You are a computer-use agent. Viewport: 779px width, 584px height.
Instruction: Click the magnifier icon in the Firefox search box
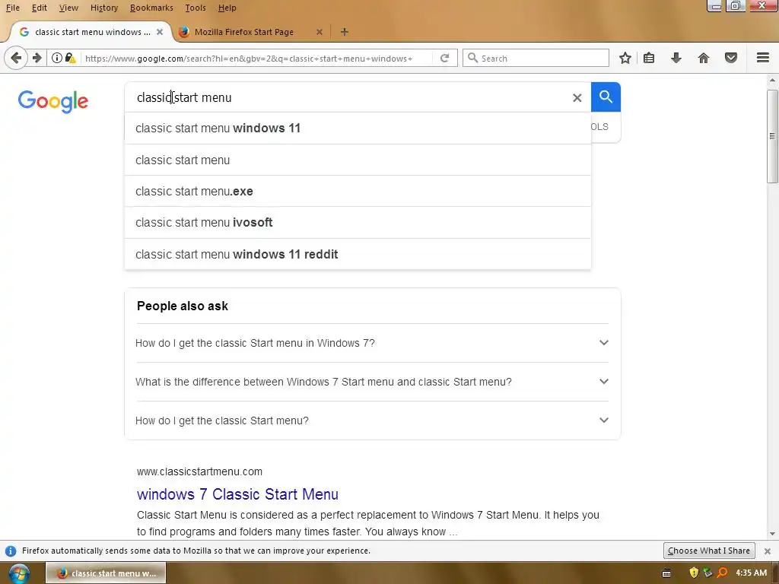(472, 58)
